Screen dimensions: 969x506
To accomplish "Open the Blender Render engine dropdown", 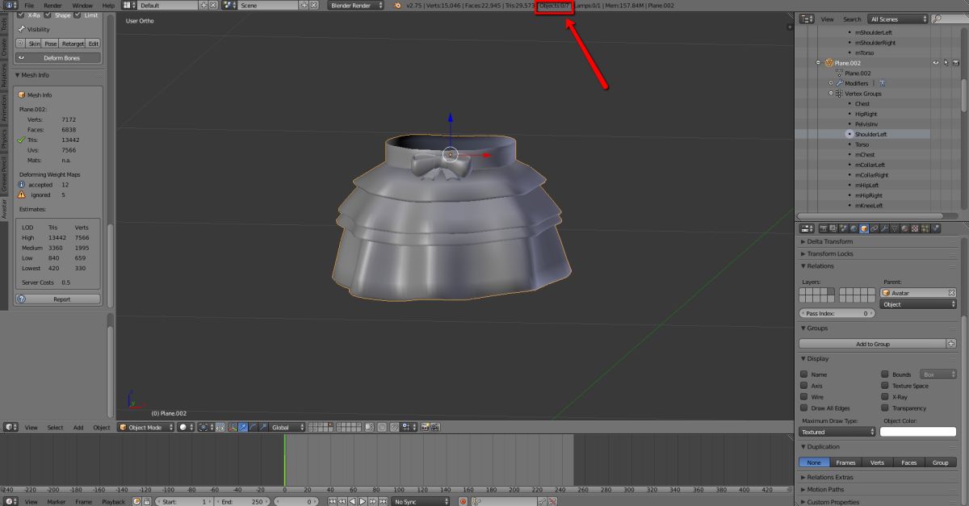I will coord(355,5).
